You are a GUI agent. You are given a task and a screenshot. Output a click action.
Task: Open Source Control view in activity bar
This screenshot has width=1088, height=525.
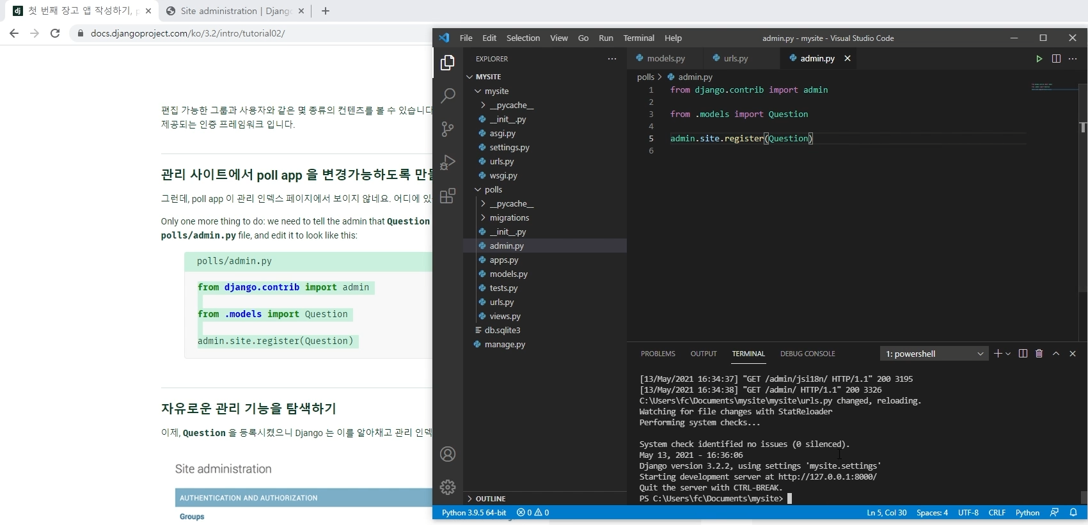tap(448, 129)
